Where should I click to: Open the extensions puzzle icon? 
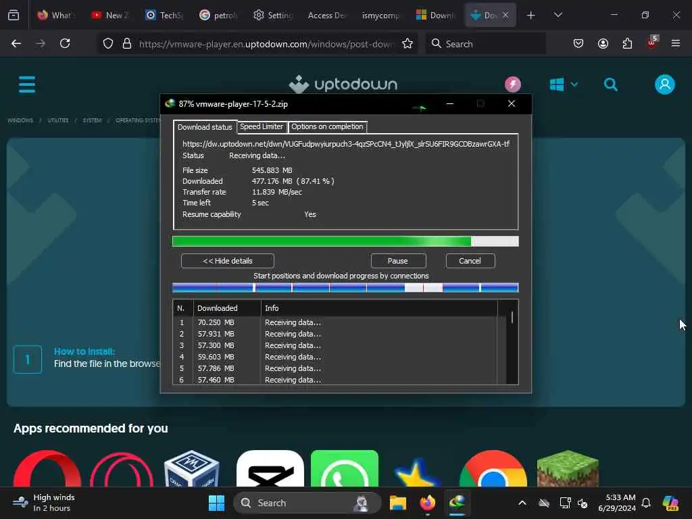[x=627, y=43]
